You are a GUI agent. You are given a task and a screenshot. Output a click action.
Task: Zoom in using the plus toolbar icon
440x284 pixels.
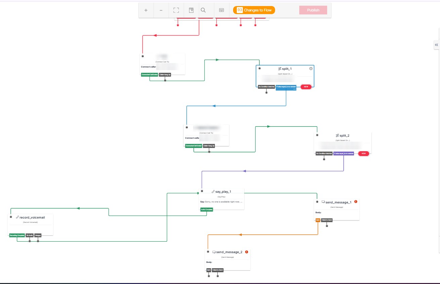146,10
